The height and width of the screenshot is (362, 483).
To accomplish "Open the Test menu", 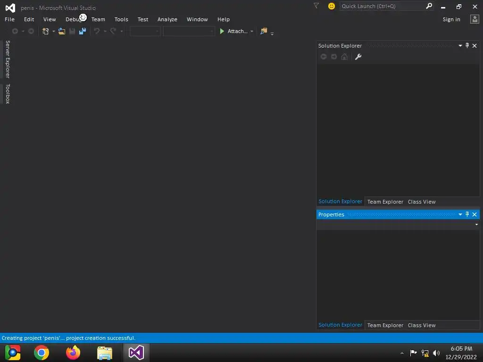I will (x=142, y=19).
